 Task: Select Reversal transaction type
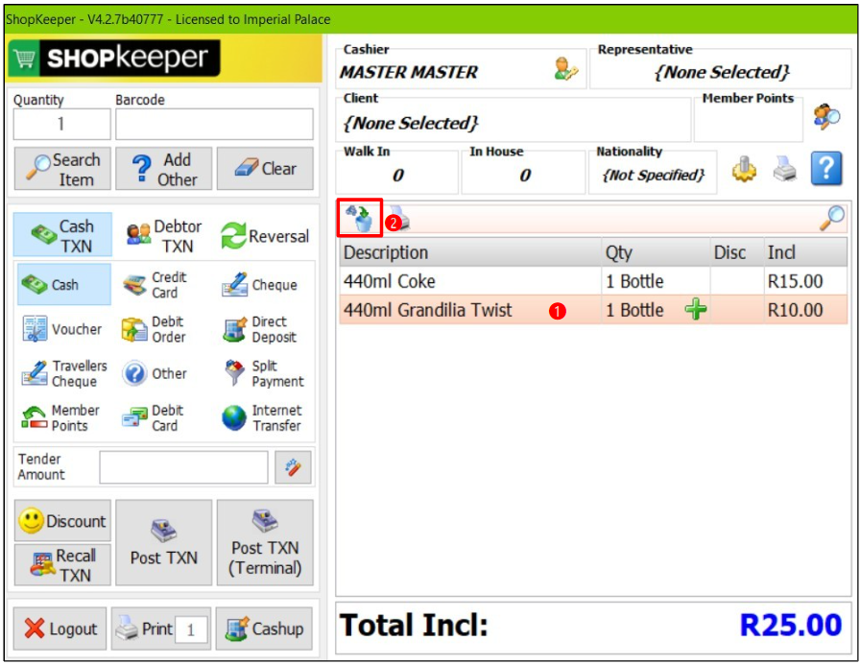[266, 236]
